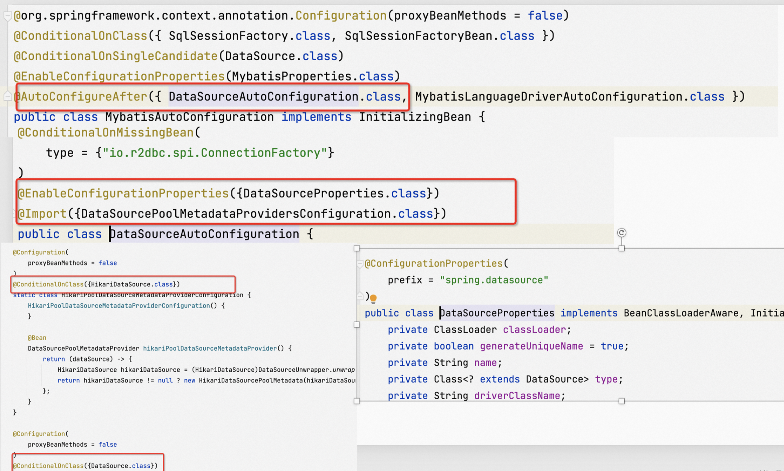Click the yellow lightbulb intention icon
The width and height of the screenshot is (784, 471).
pos(373,299)
